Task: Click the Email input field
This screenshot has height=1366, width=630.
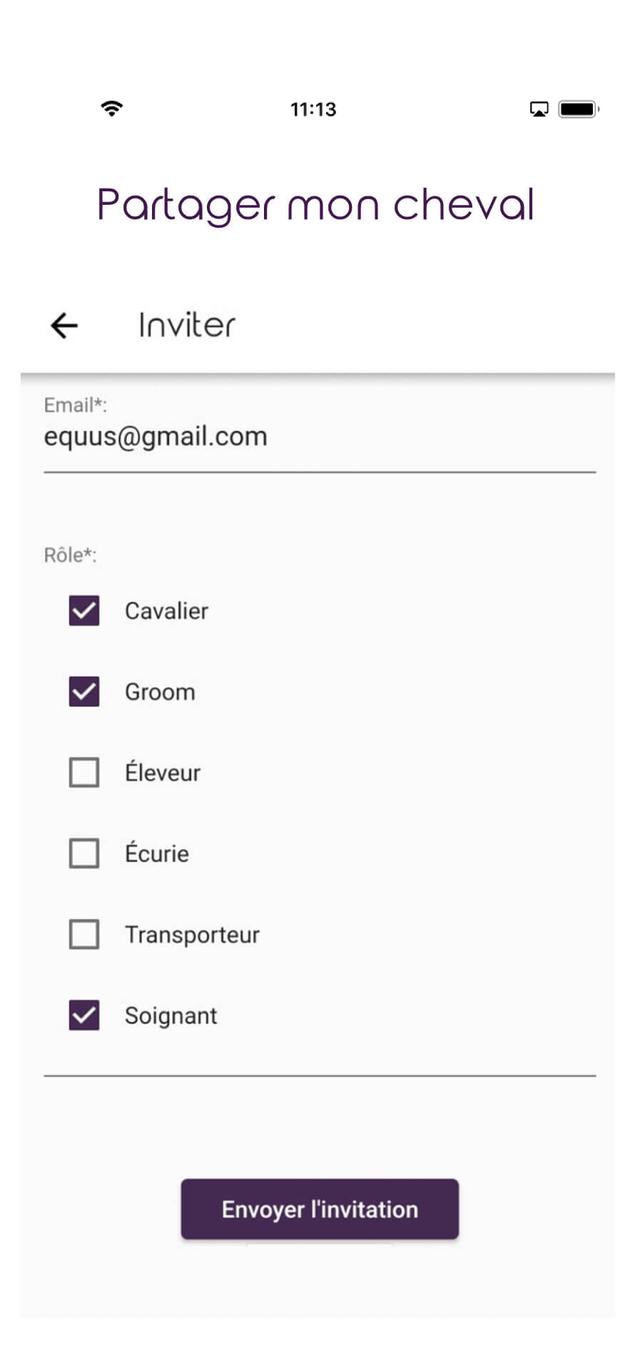Action: pyautogui.click(x=320, y=436)
